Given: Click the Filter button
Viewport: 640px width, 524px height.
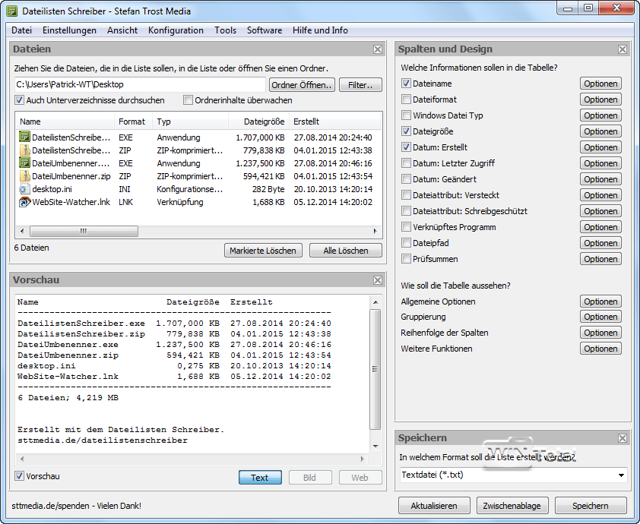Looking at the screenshot, I should [x=360, y=85].
